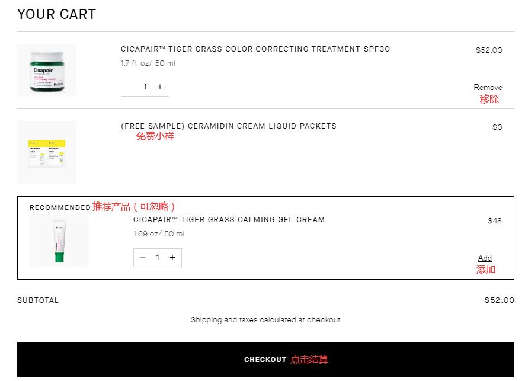Open the Ceramidin free sample packets image
Screen dimensions: 528x381
[x=47, y=152]
